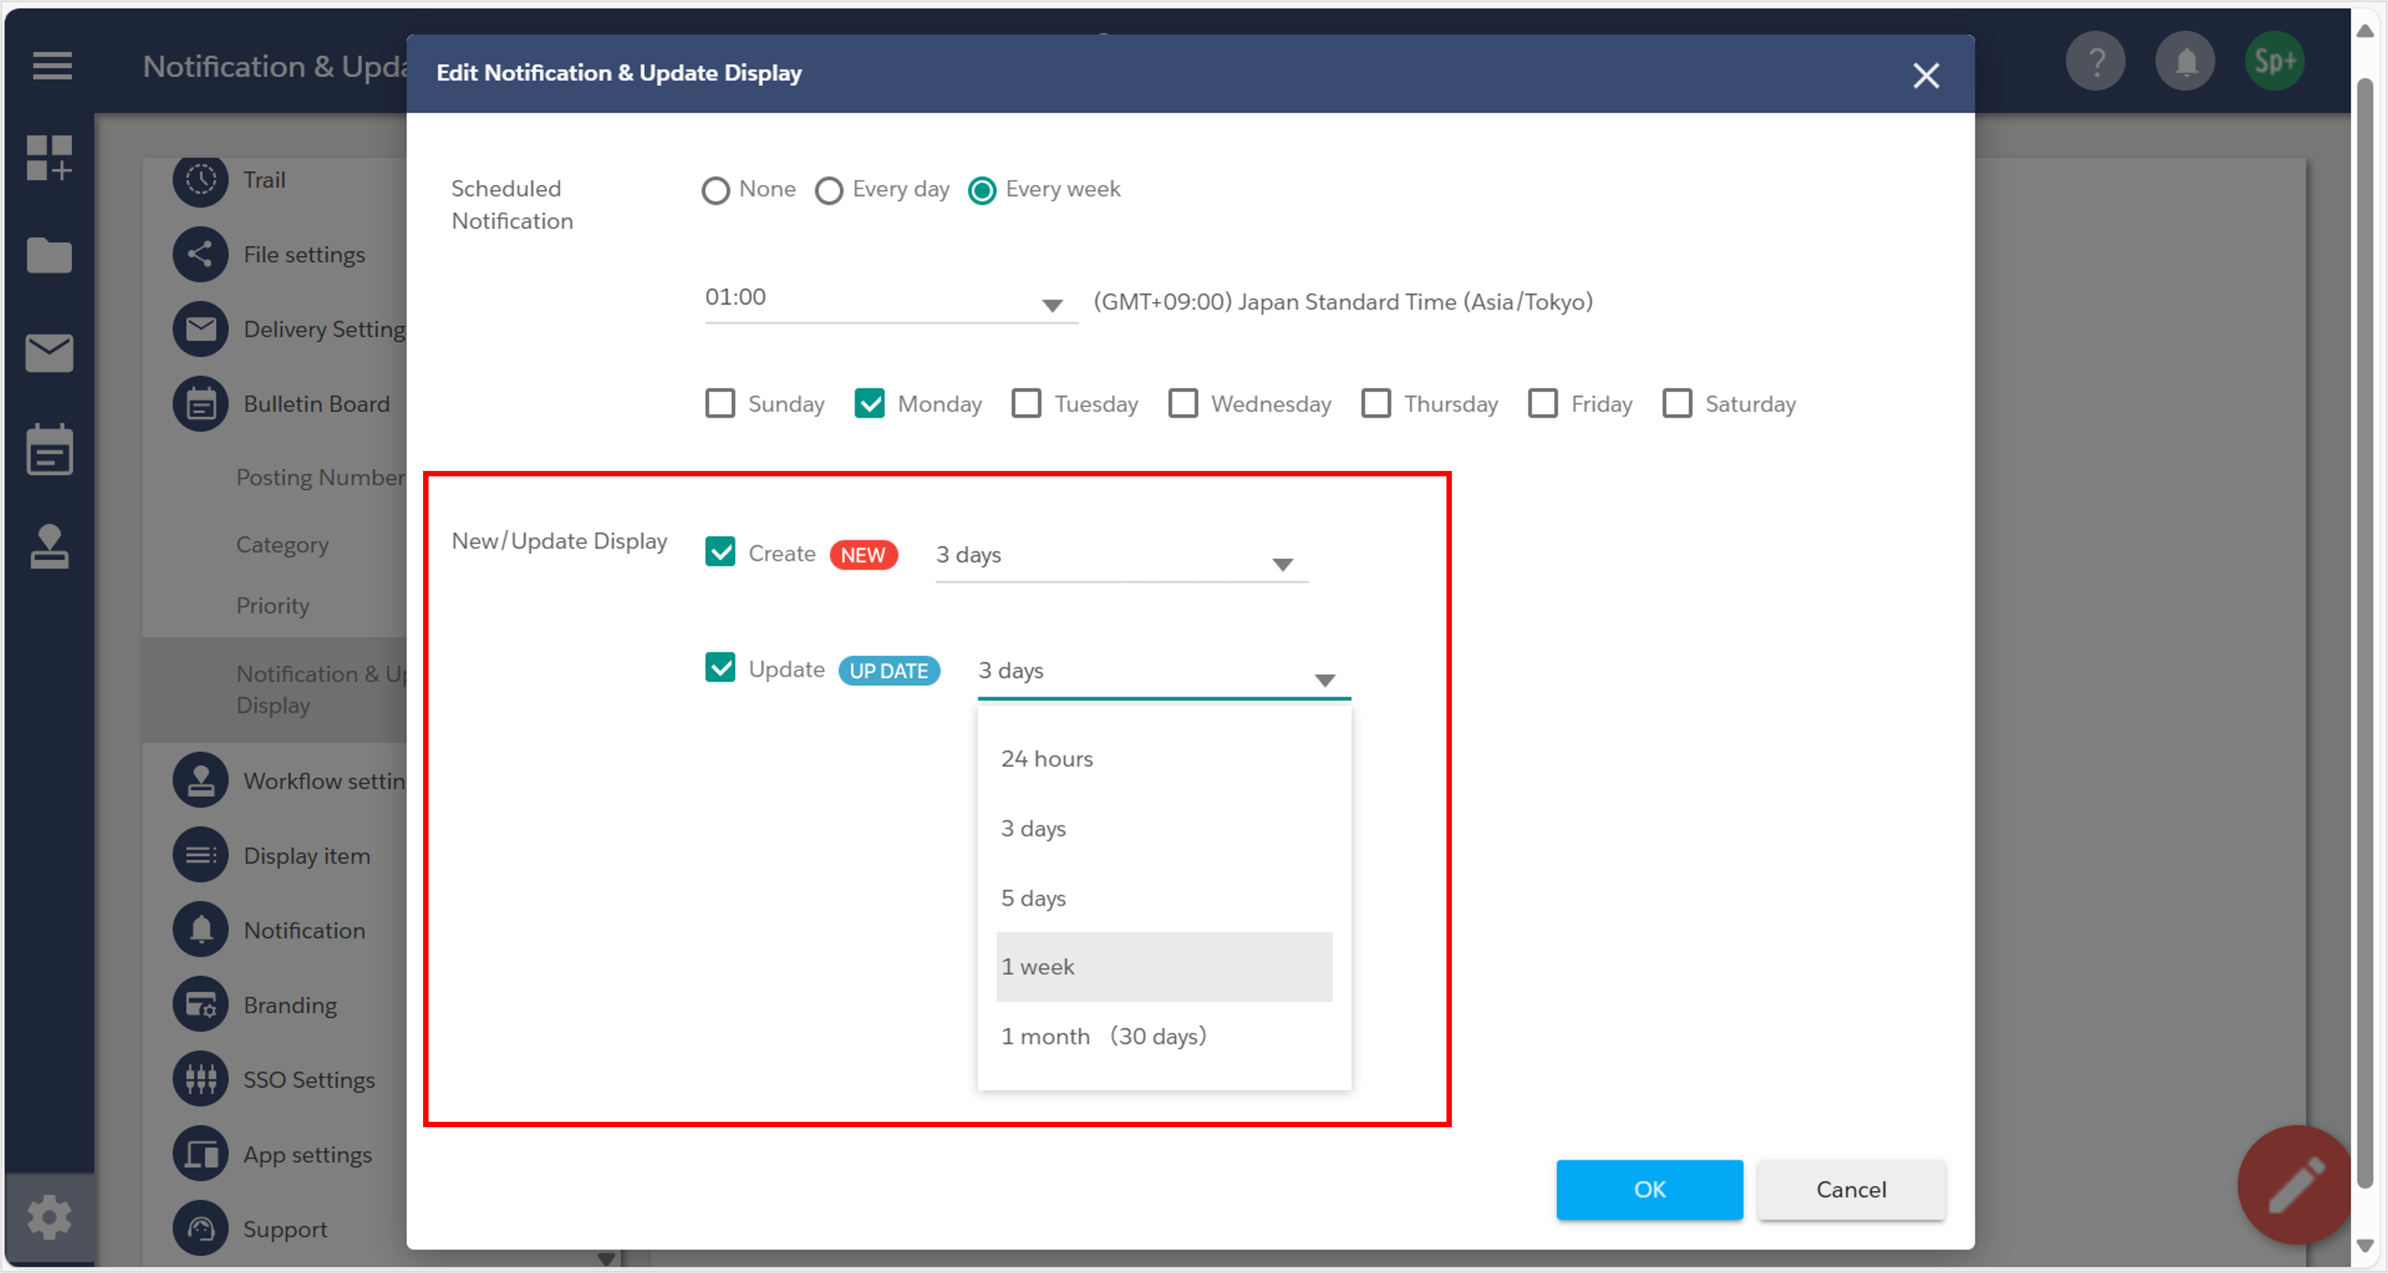The width and height of the screenshot is (2388, 1273).
Task: Click the page scrollbar up arrow
Action: point(2365,30)
